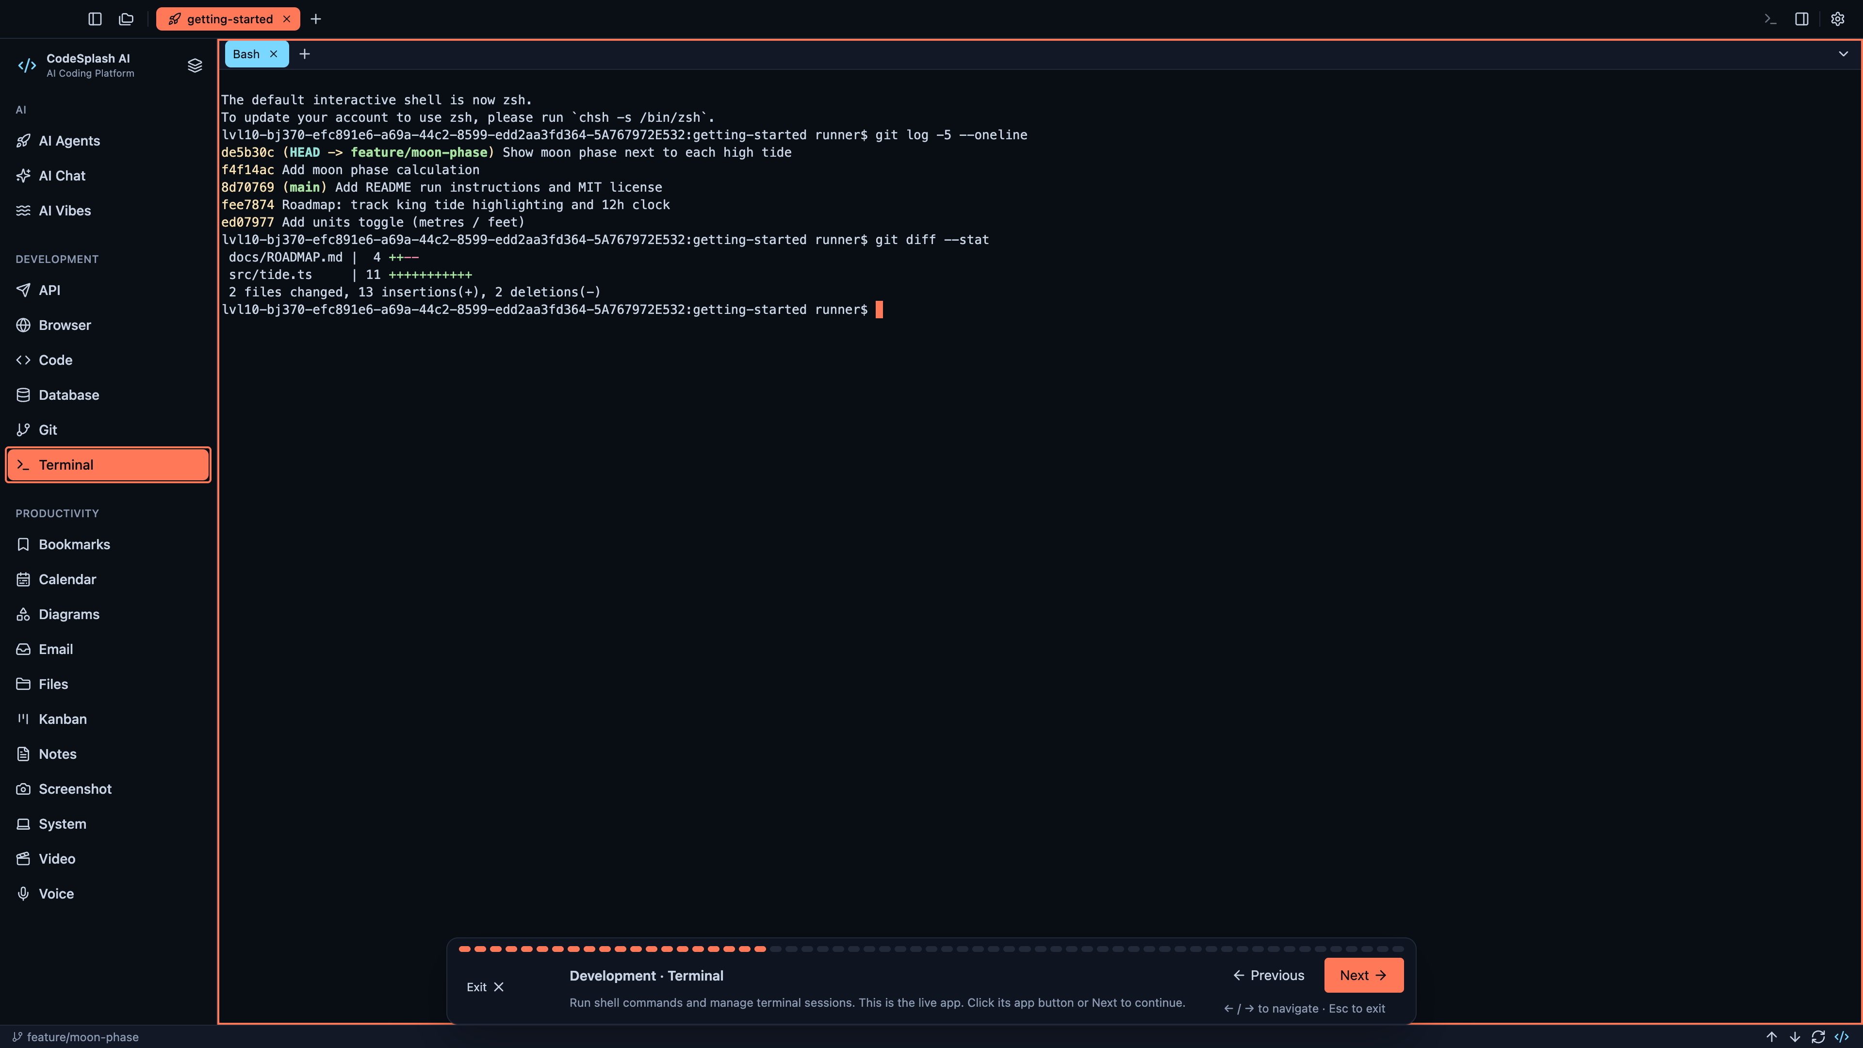1863x1048 pixels.
Task: Close the getting-started tab
Action: [286, 19]
